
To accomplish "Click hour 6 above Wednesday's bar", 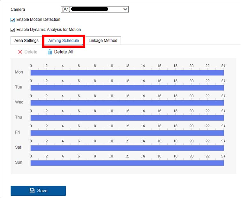I will tap(79, 96).
